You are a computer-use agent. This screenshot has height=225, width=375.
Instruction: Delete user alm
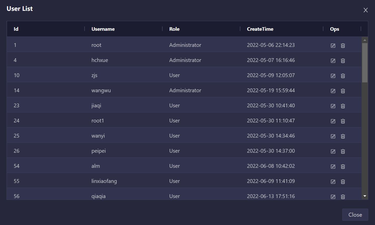343,167
